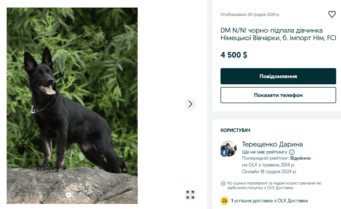Go to next photo with right arrow
Screen dimensions: 341x209
pos(190,104)
